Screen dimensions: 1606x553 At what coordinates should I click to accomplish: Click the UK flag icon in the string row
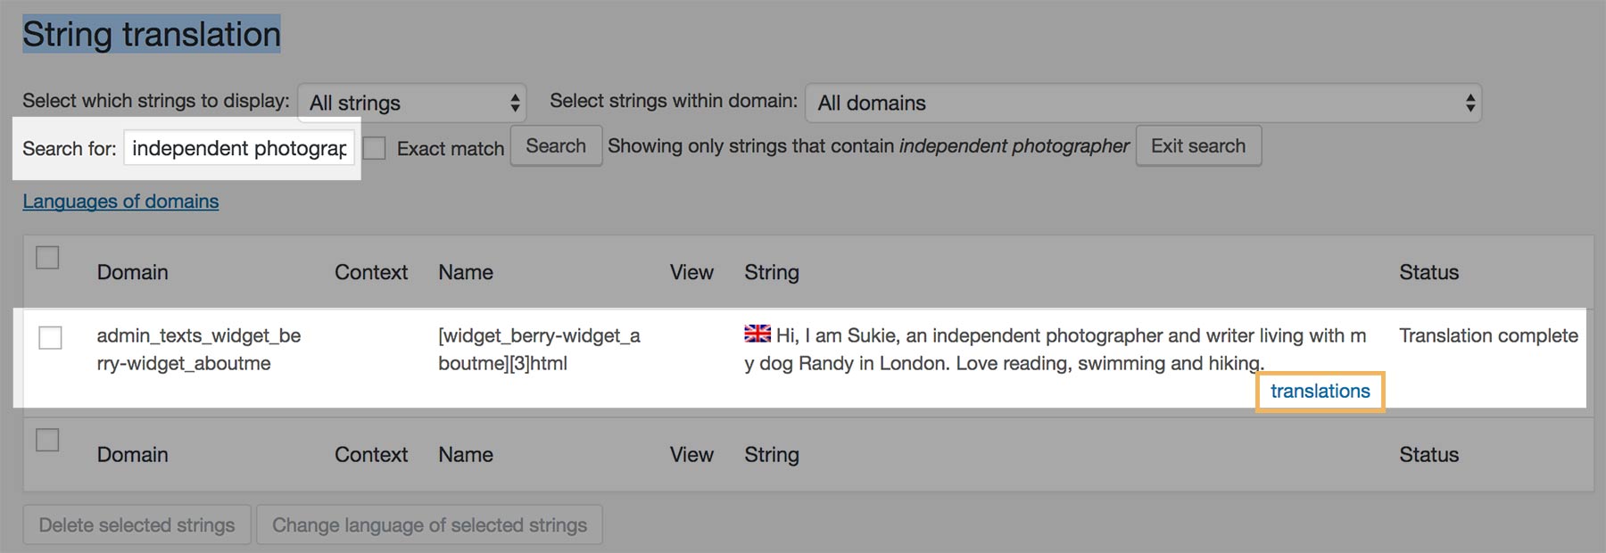click(x=757, y=334)
